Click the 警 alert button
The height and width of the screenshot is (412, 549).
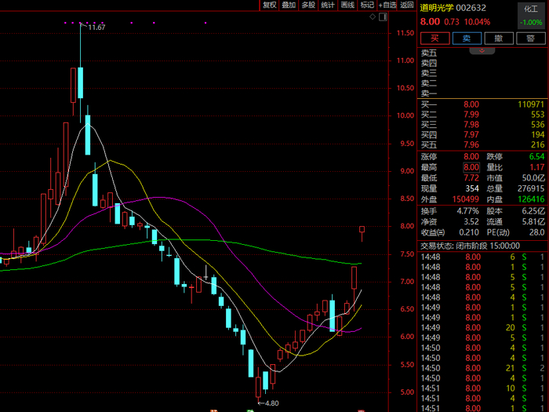(x=531, y=38)
